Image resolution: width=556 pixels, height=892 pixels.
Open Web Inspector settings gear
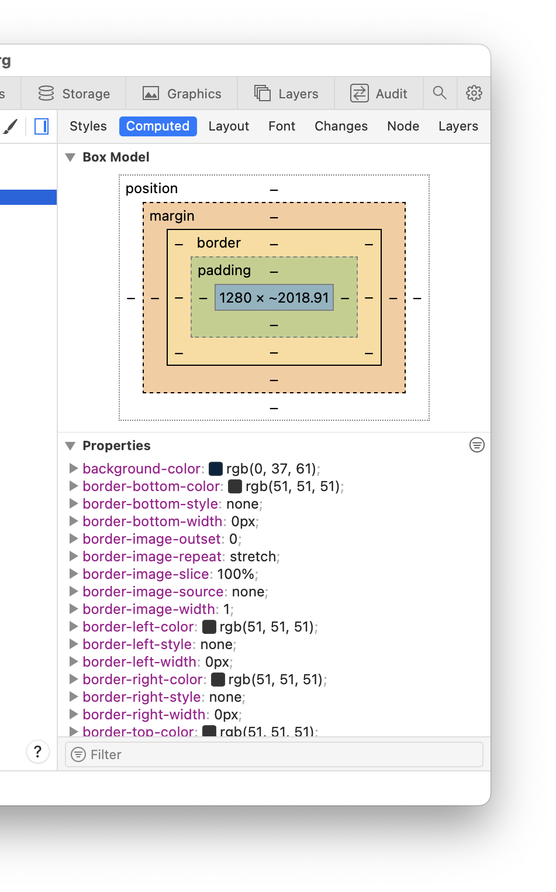(474, 93)
